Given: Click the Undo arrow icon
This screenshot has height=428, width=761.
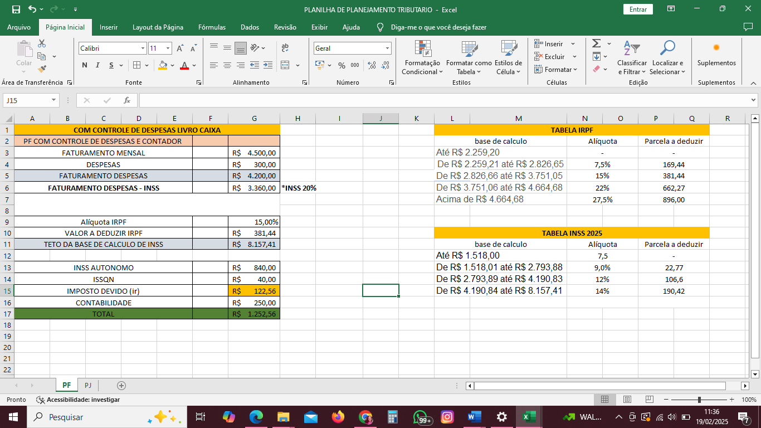Looking at the screenshot, I should [32, 9].
